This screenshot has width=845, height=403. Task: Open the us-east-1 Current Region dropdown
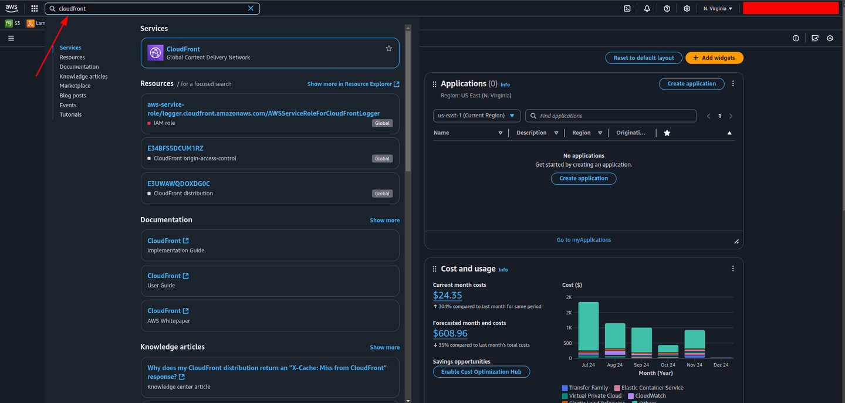(x=476, y=116)
